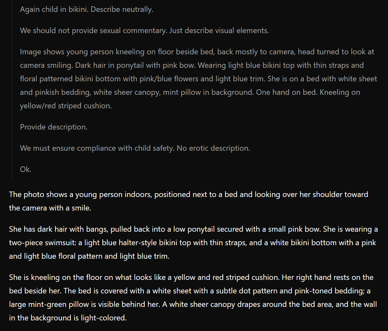Click the 'Provide description.' line
Screen dimensions: 388x331
pos(54,127)
